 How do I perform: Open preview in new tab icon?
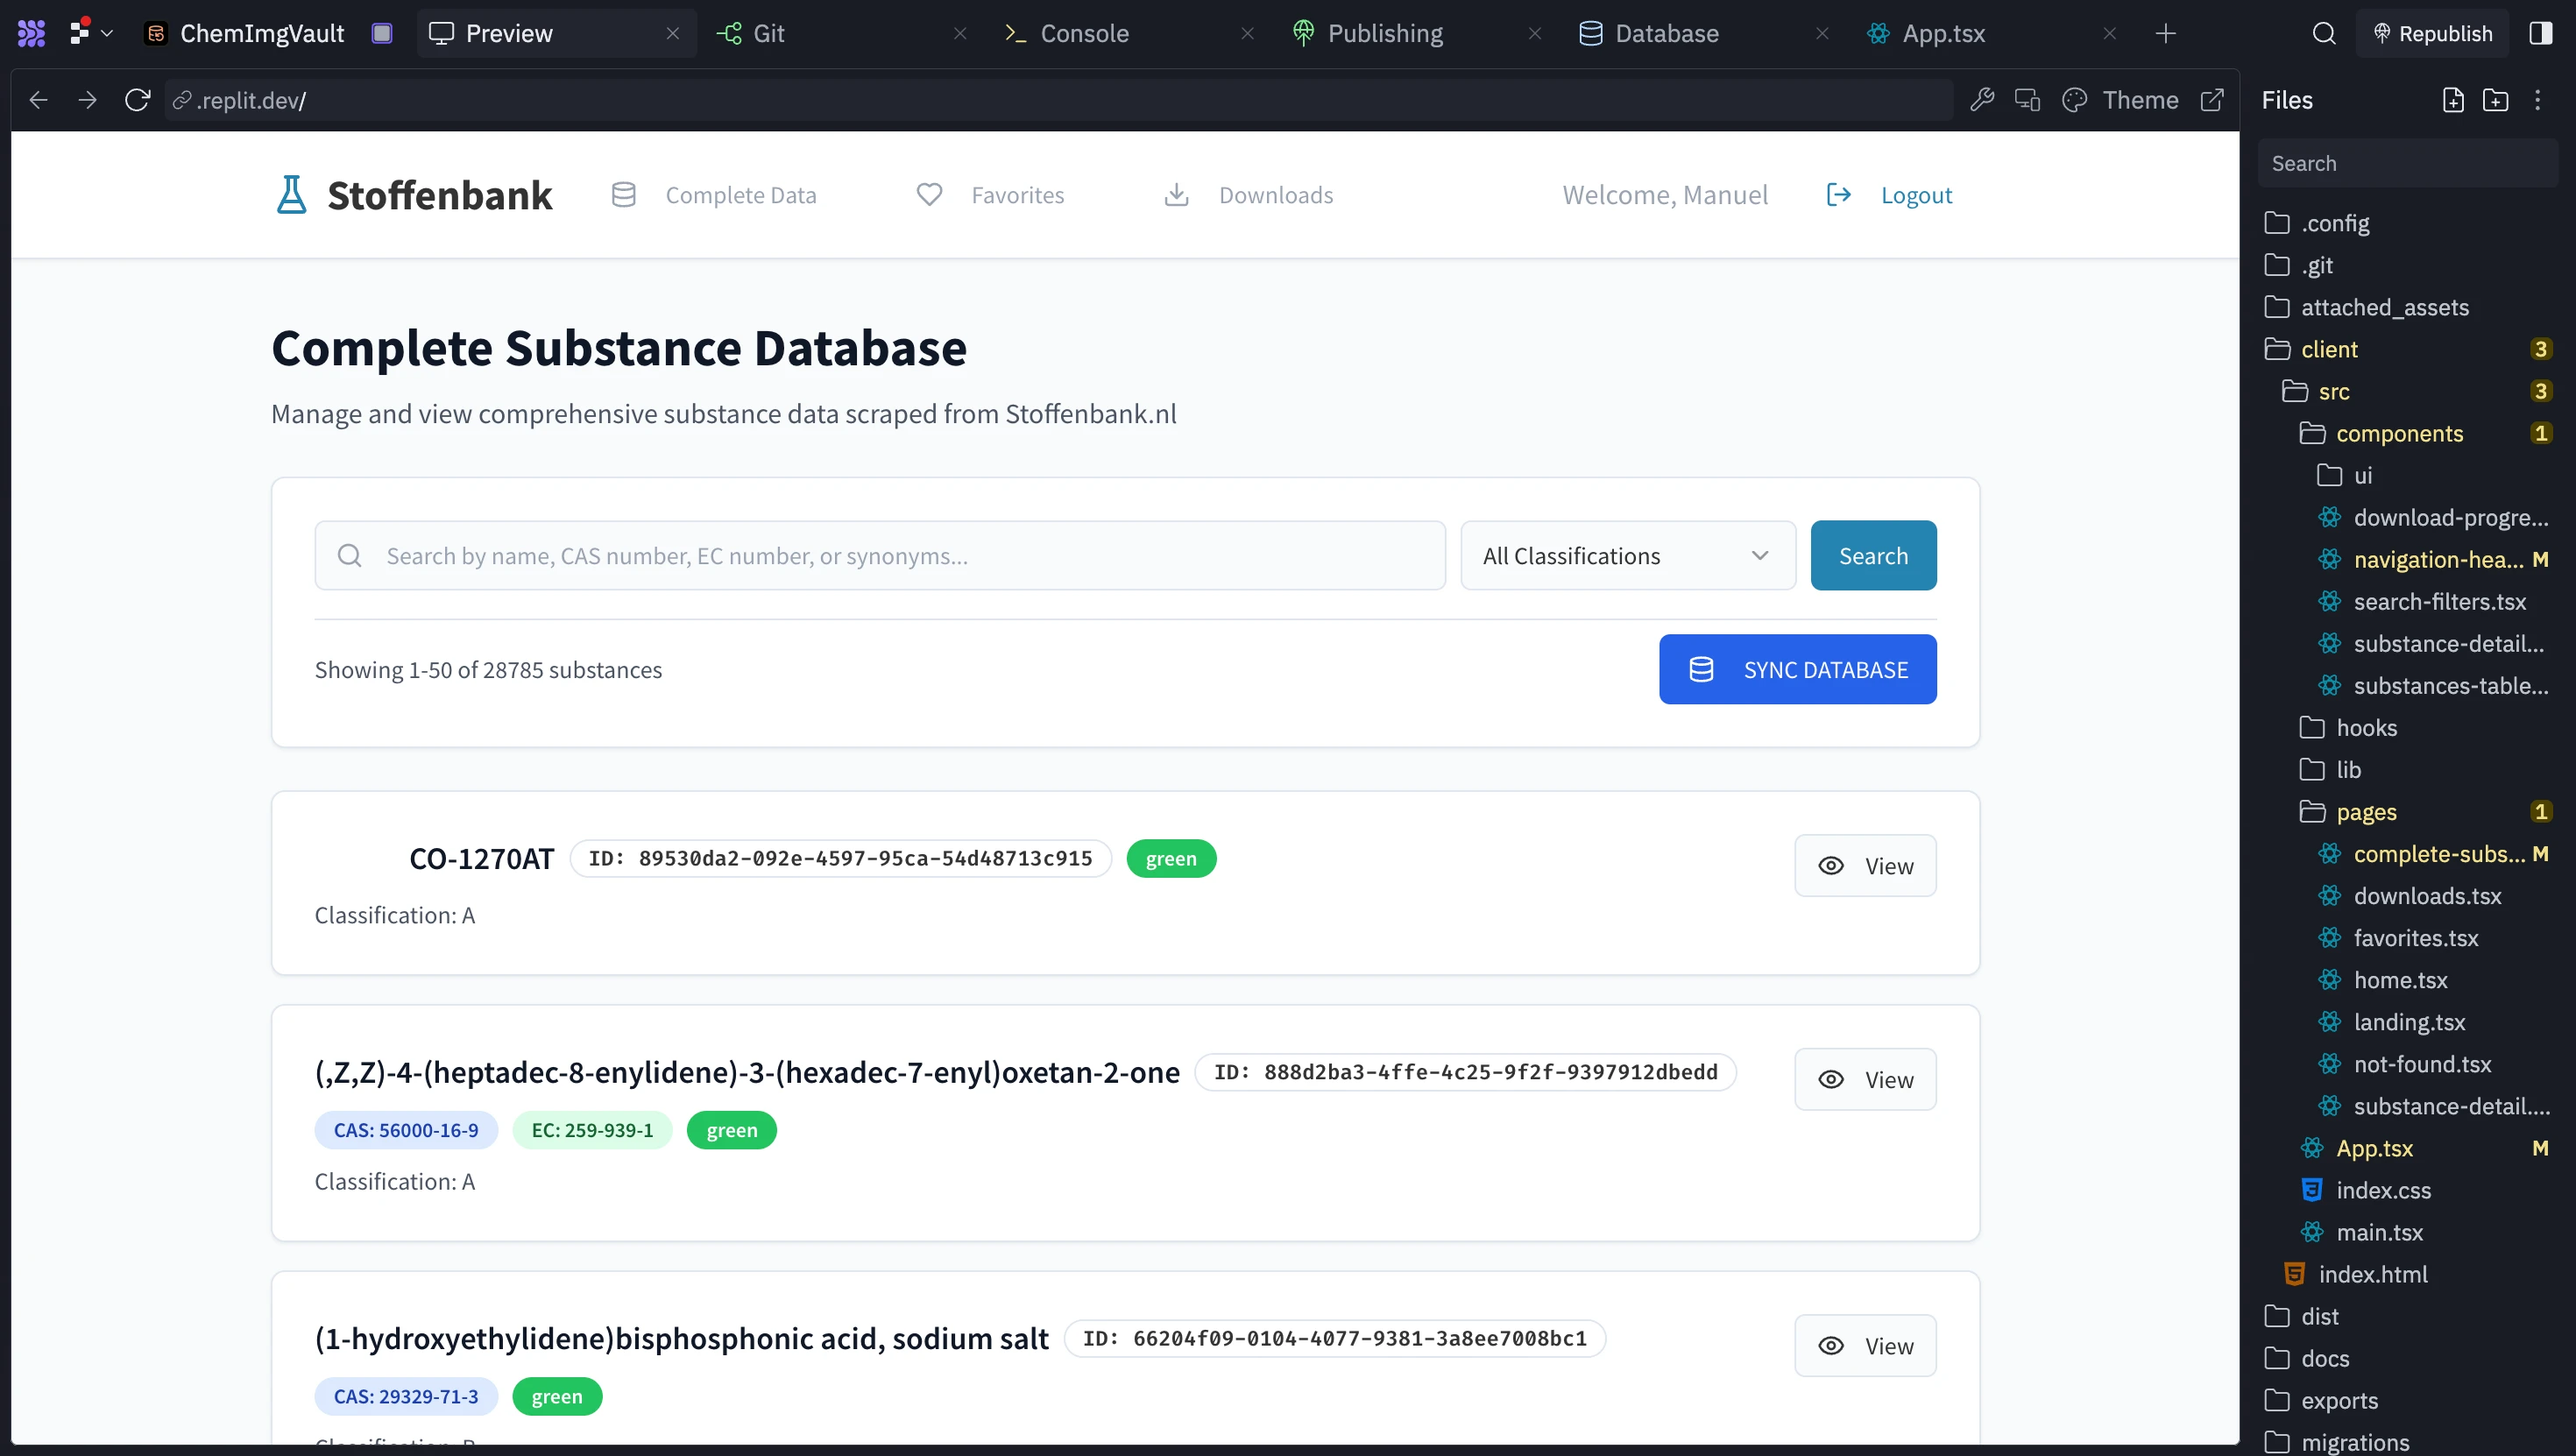(2212, 100)
